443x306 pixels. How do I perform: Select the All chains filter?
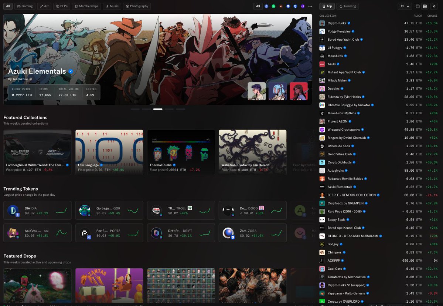click(258, 6)
